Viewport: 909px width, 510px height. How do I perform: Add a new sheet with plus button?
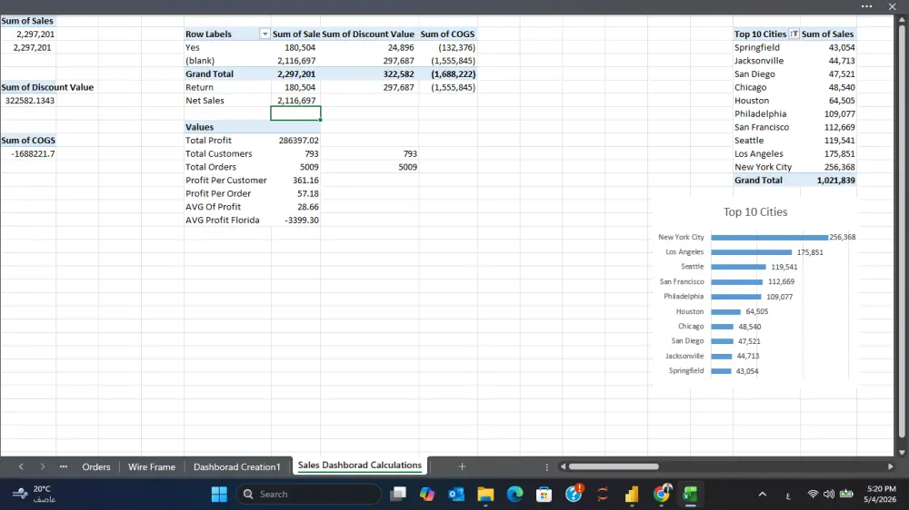pos(462,466)
